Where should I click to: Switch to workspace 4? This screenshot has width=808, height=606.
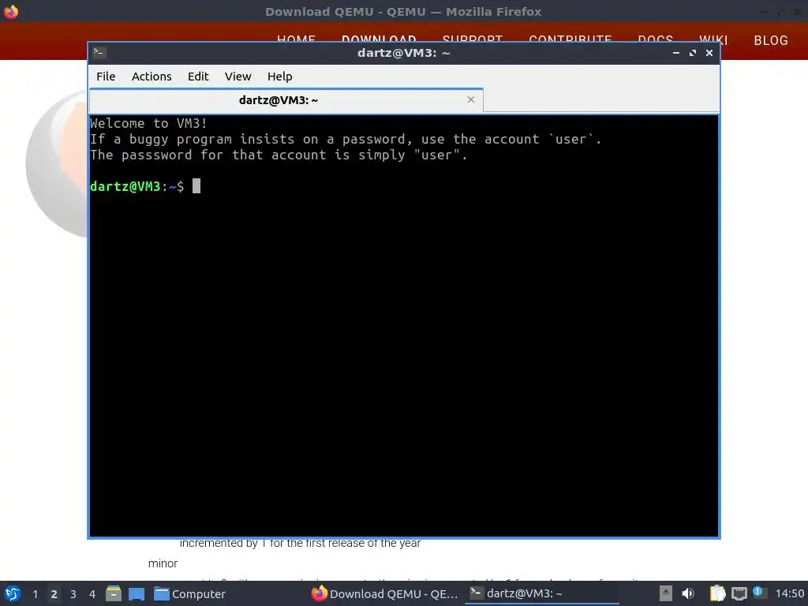[x=92, y=594]
